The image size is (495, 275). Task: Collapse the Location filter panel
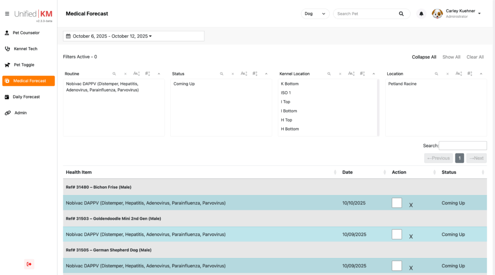coord(481,74)
